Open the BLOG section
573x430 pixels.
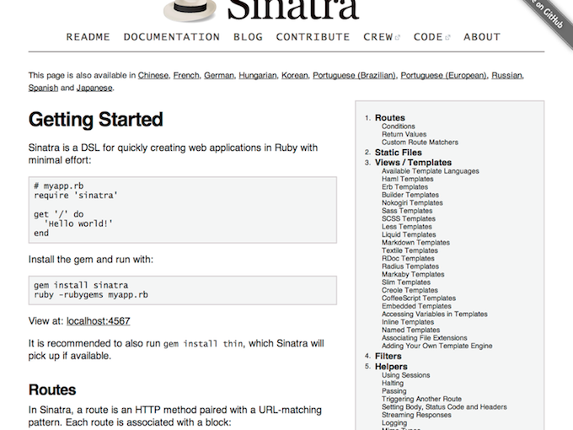pos(248,37)
